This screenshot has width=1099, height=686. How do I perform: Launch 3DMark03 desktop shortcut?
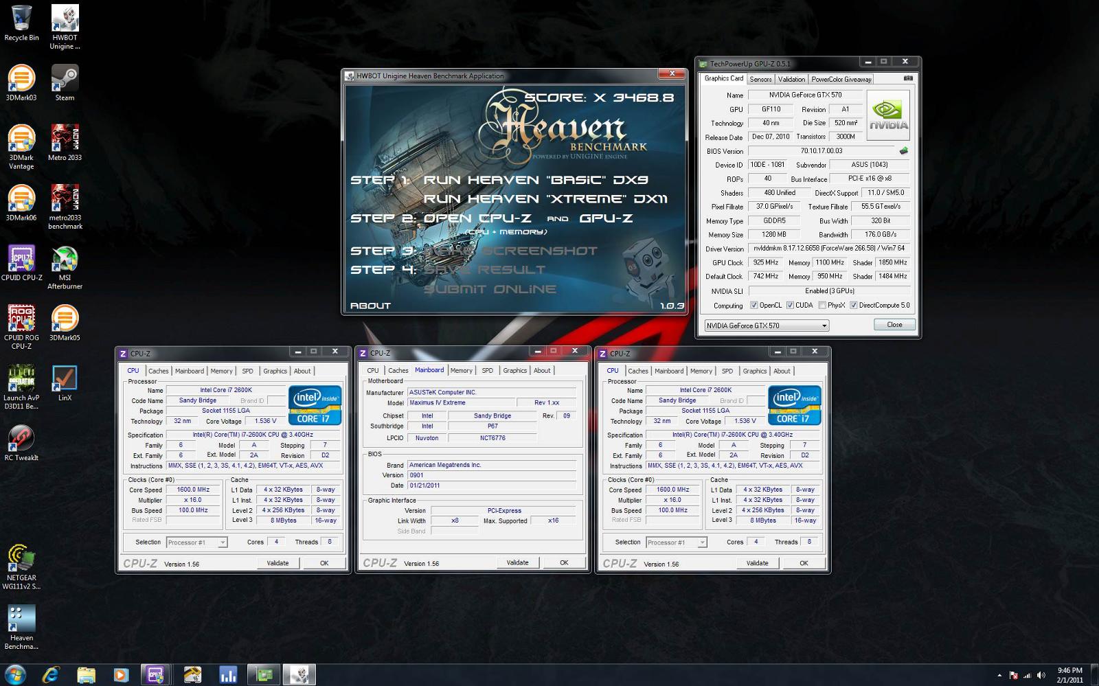click(x=21, y=83)
